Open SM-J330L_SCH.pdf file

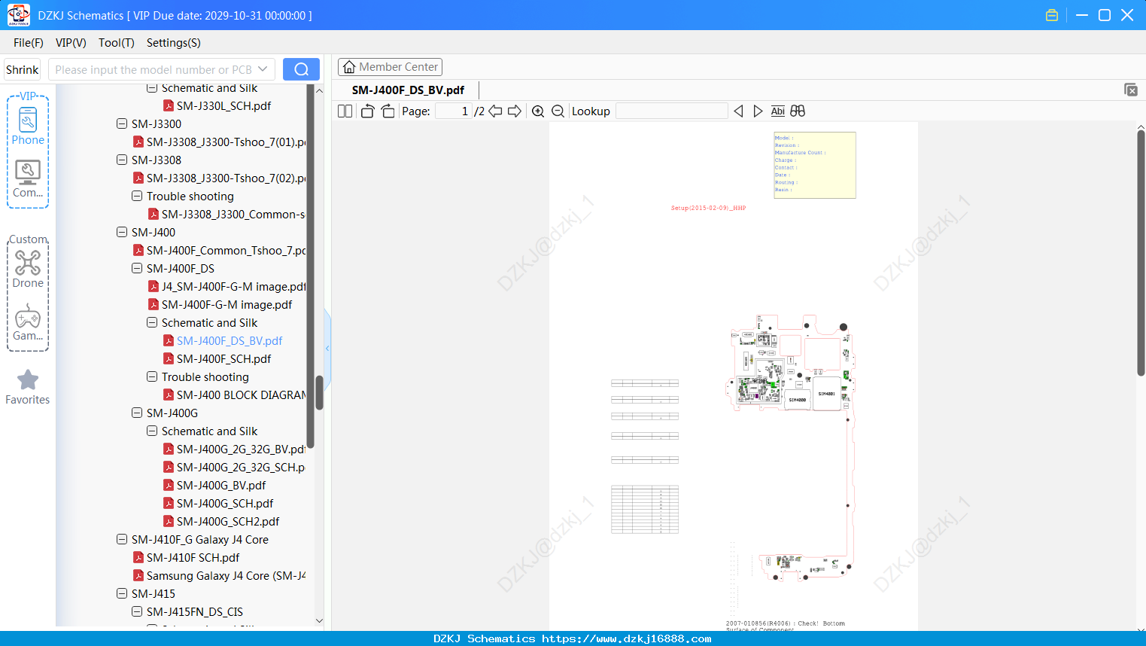(x=217, y=106)
